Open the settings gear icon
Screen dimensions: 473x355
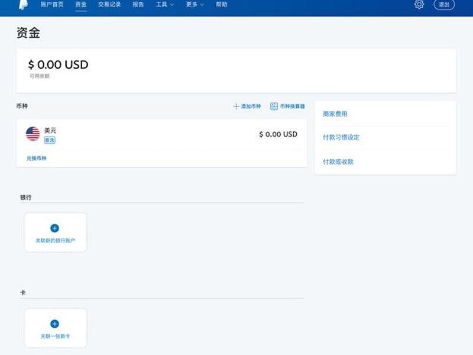coord(419,5)
